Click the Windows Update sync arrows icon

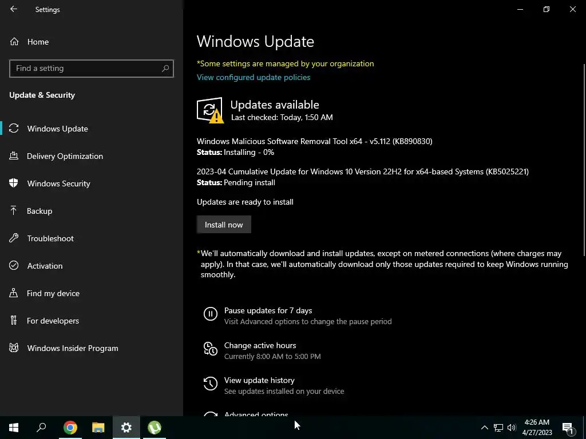14,129
